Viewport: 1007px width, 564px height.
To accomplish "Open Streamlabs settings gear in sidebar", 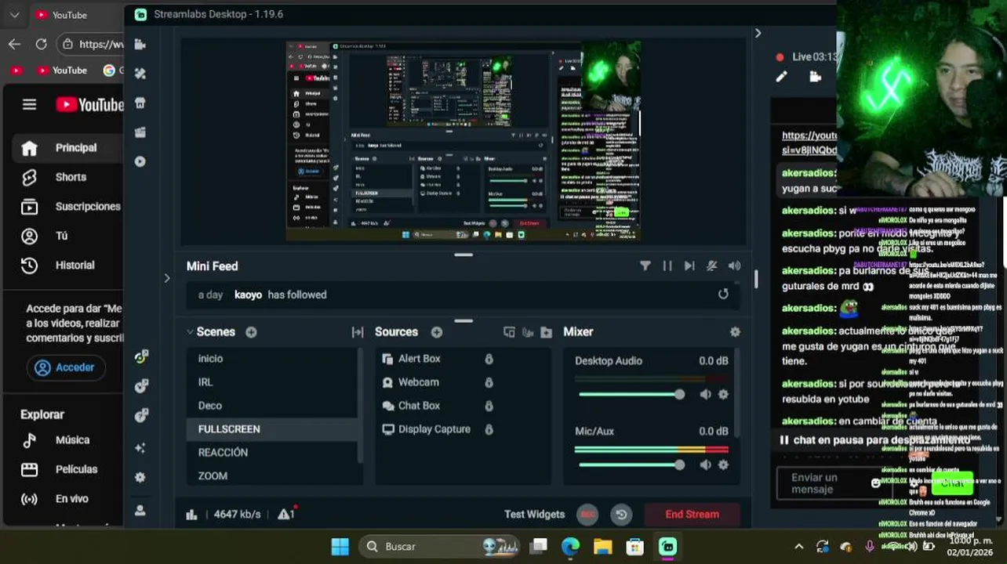I will coord(140,477).
